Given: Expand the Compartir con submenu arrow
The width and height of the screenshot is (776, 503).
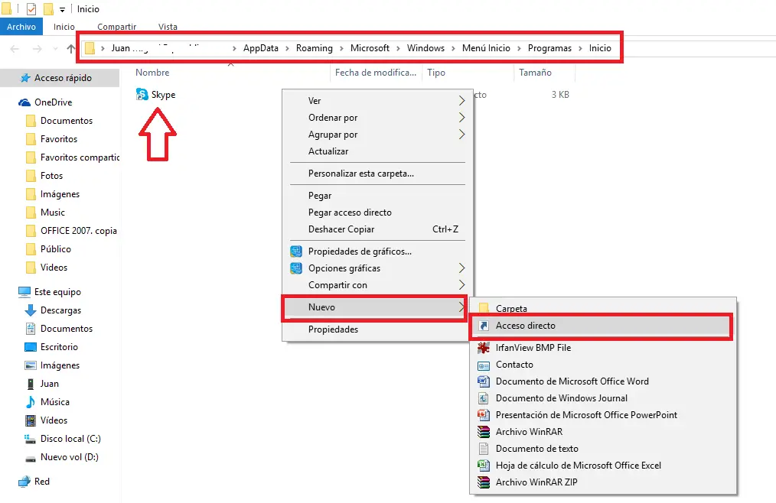Looking at the screenshot, I should [x=461, y=285].
